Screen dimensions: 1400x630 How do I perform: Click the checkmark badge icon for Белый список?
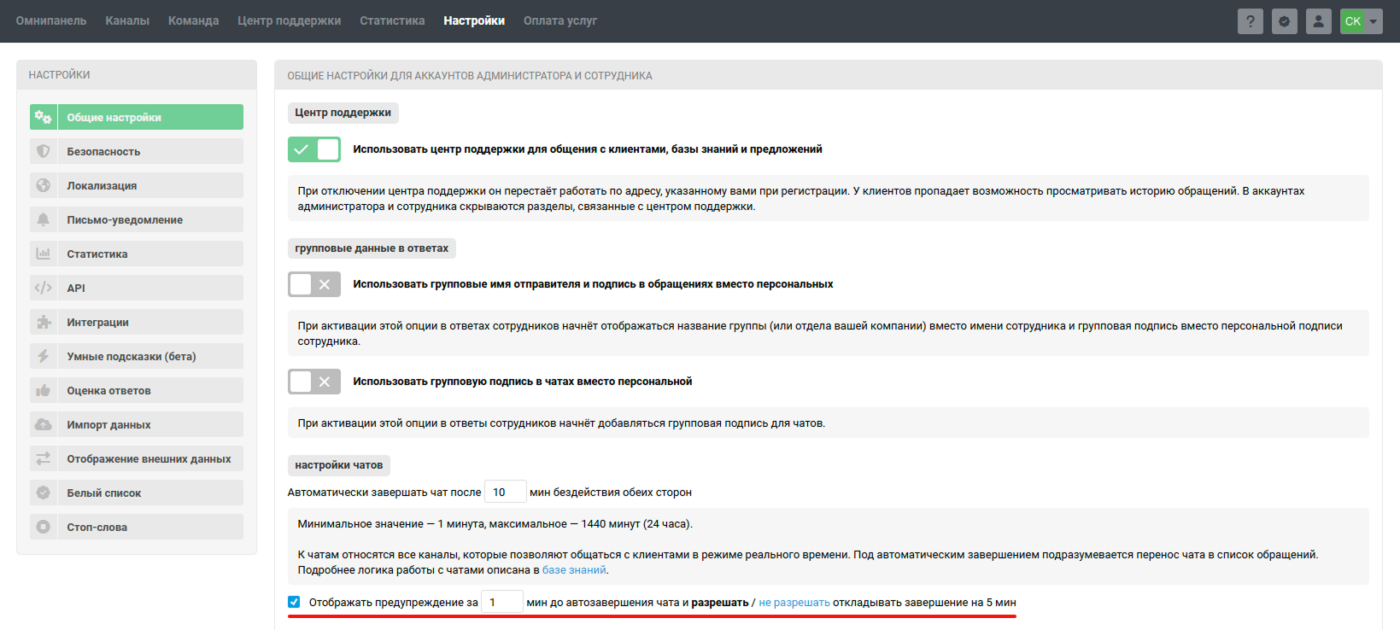(x=43, y=493)
